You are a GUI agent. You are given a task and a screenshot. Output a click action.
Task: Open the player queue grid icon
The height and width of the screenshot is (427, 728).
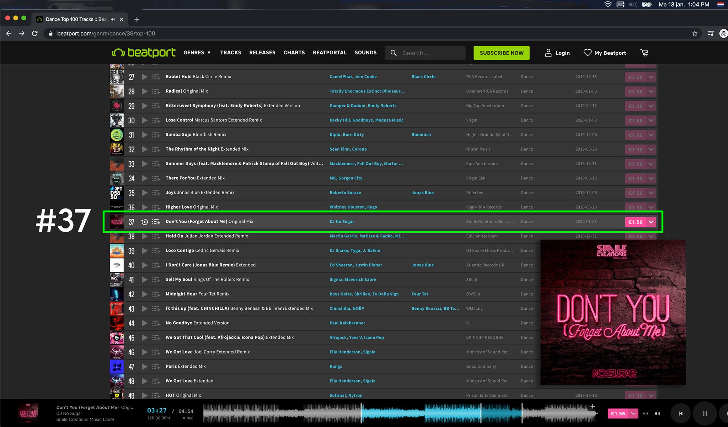[x=646, y=414]
